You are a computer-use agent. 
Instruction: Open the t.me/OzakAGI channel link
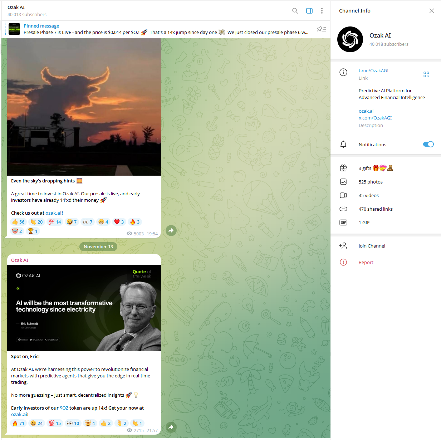pyautogui.click(x=373, y=71)
